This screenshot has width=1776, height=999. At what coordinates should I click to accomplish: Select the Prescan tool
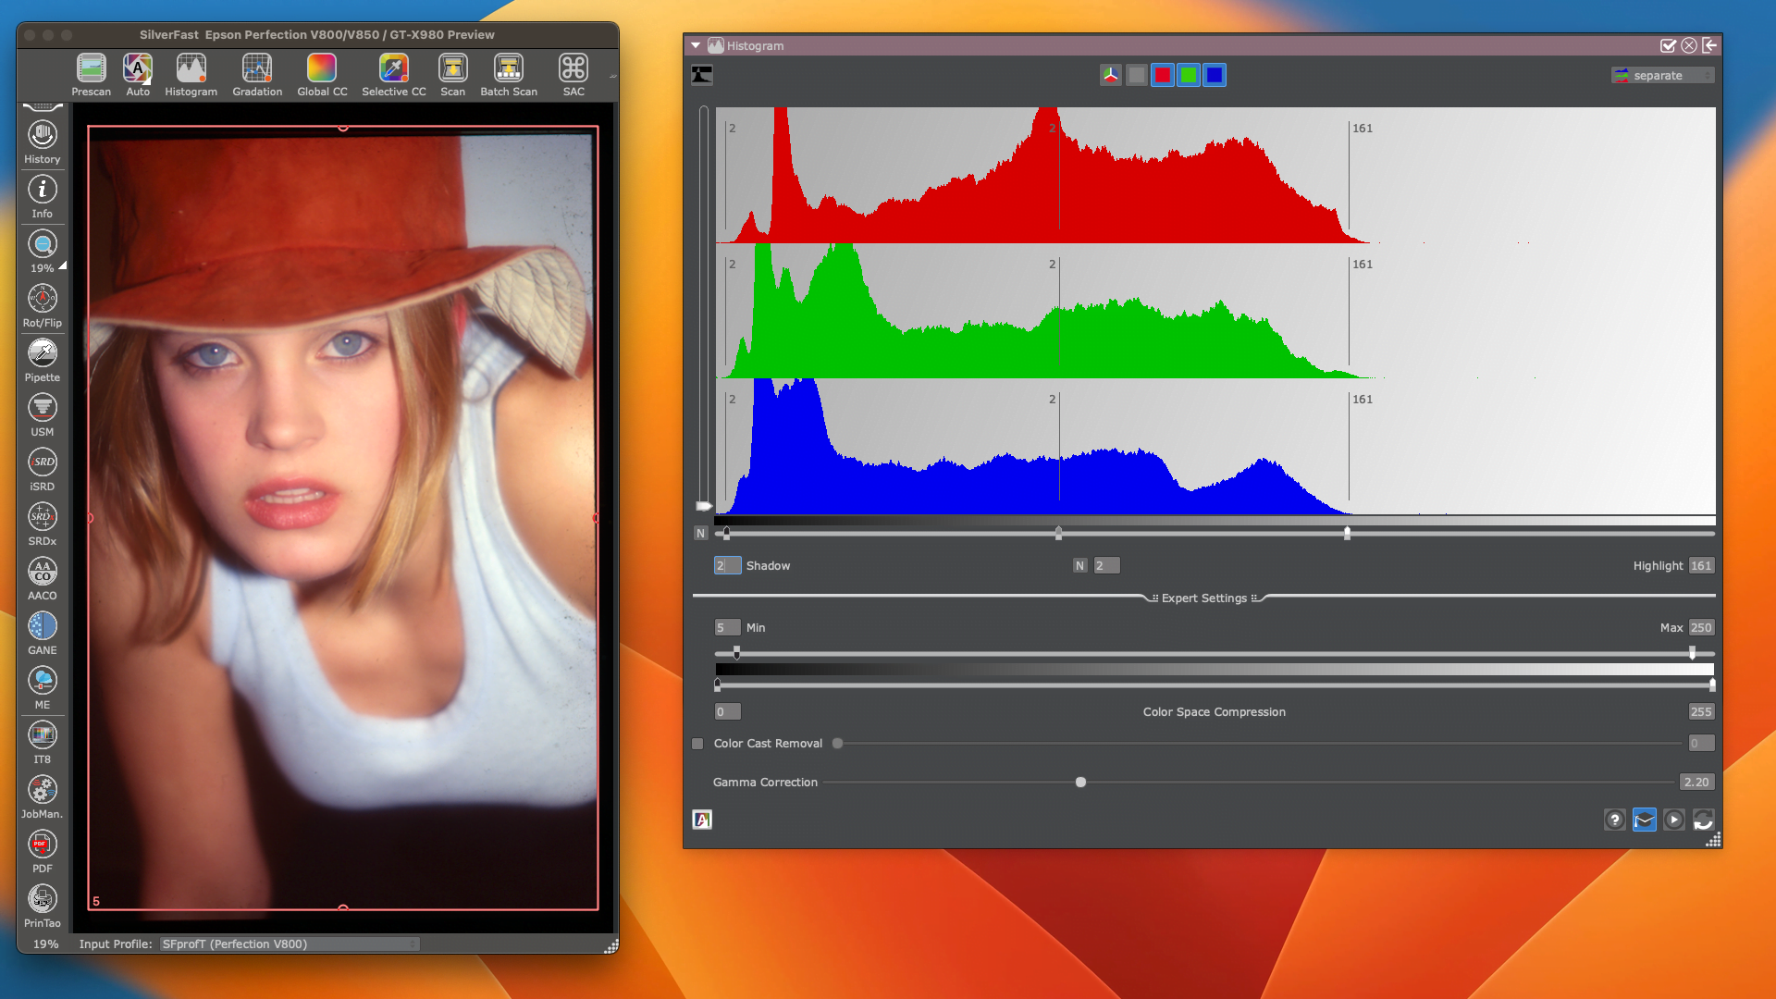pos(91,74)
